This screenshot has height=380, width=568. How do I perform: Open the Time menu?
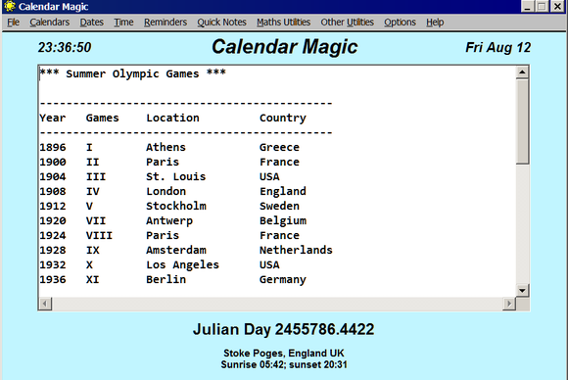tap(124, 23)
